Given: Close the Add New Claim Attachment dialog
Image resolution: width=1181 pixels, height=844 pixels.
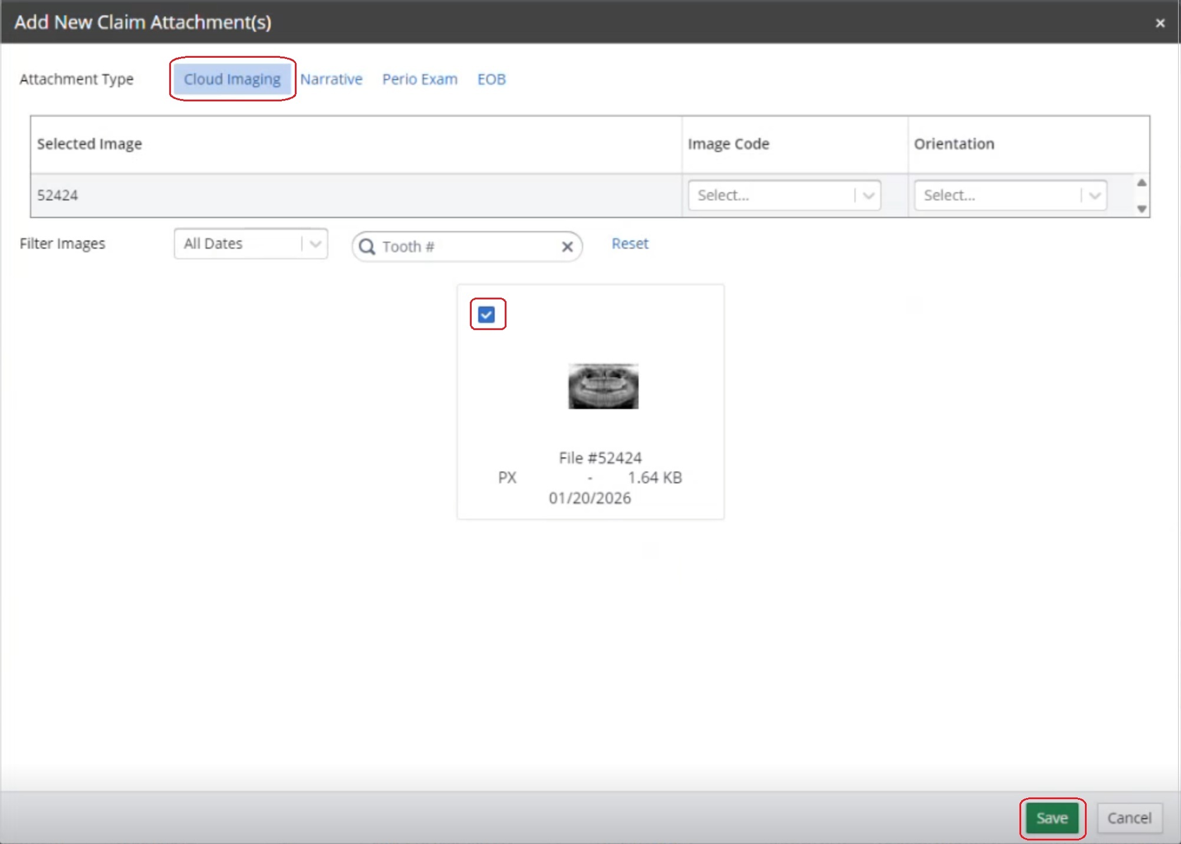Looking at the screenshot, I should point(1160,23).
